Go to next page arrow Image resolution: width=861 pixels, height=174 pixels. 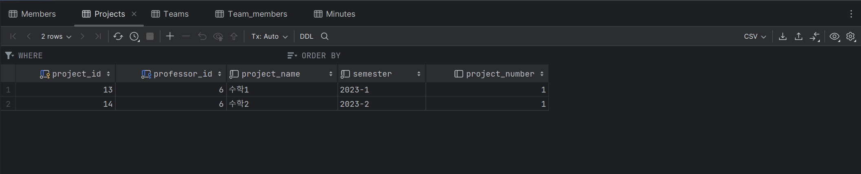point(82,36)
